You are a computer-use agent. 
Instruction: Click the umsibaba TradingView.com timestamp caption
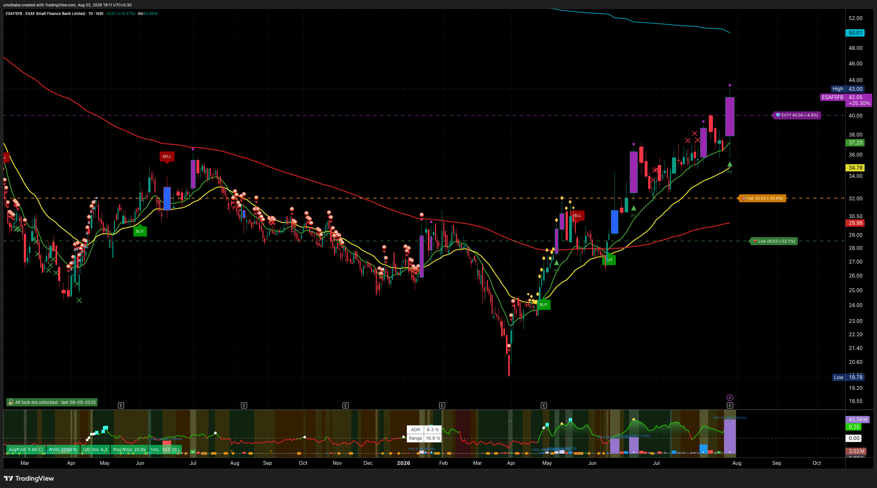[67, 5]
